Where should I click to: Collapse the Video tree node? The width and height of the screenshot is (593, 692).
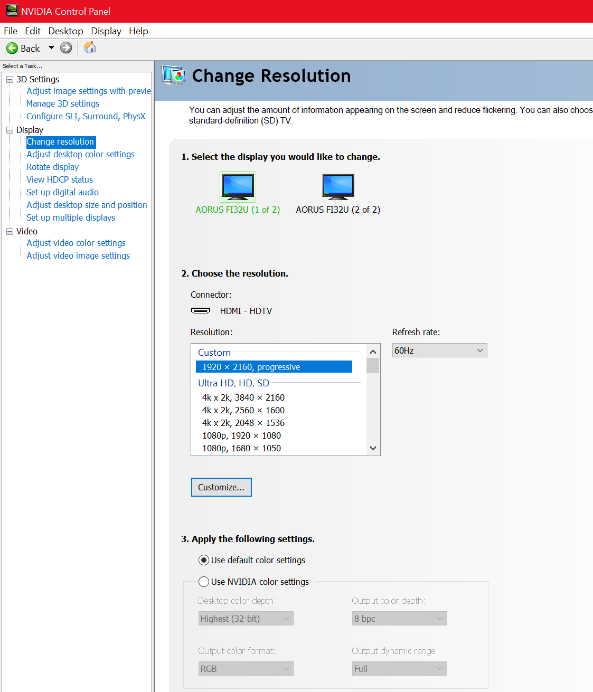(x=10, y=232)
